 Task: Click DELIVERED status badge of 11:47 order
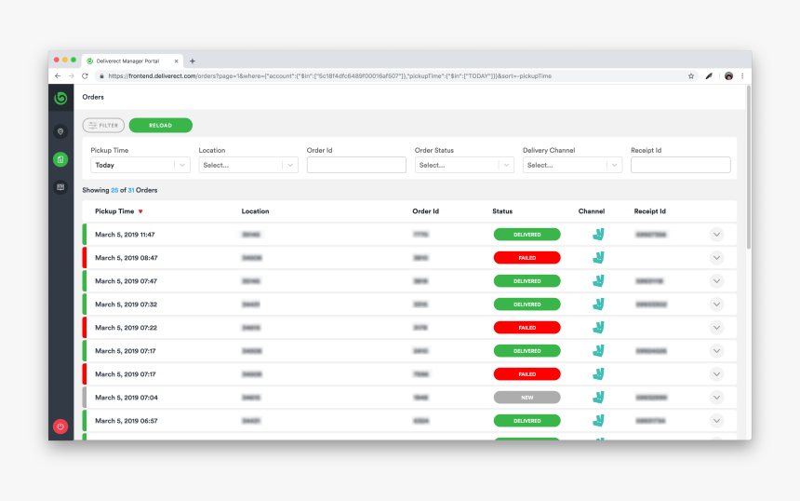click(527, 235)
